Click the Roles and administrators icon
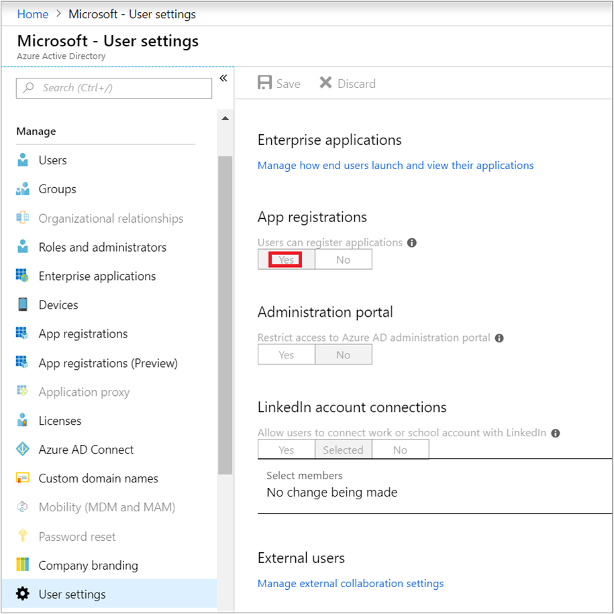Image resolution: width=614 pixels, height=614 pixels. coord(23,247)
